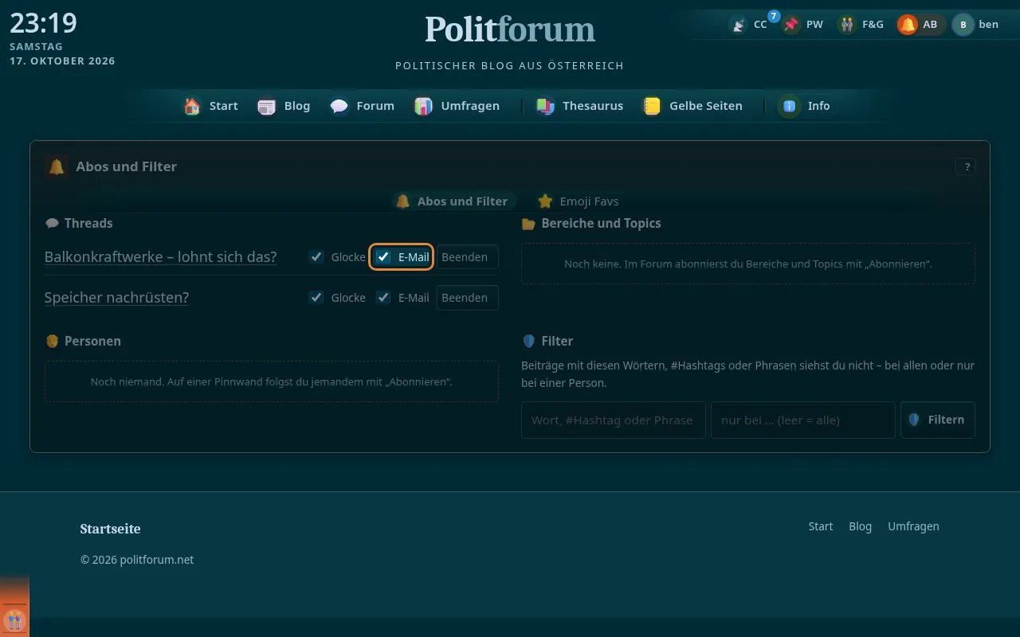The image size is (1020, 637).
Task: Click the footer Start link
Action: click(x=821, y=526)
